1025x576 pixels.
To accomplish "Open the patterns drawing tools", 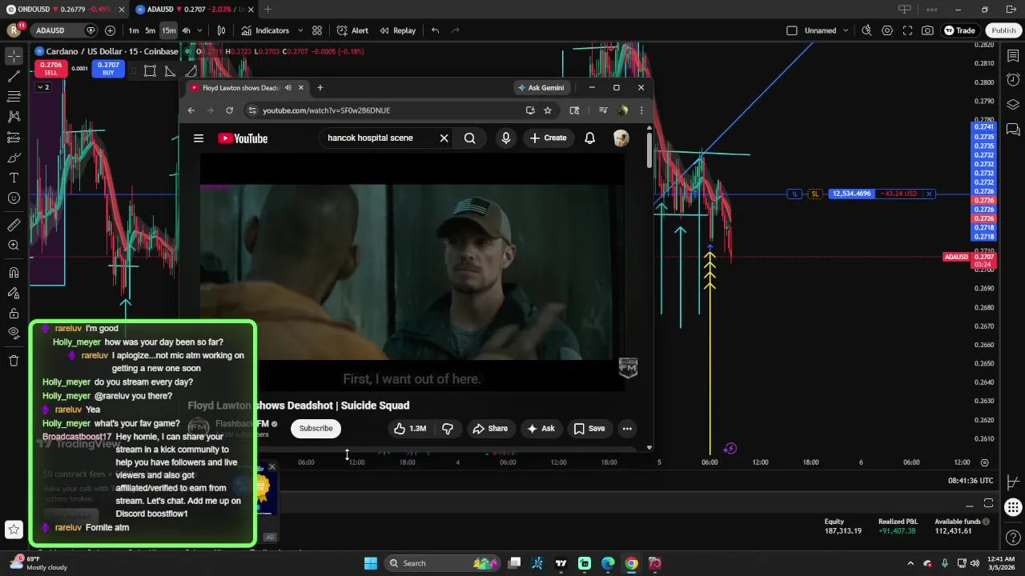I will pyautogui.click(x=14, y=117).
